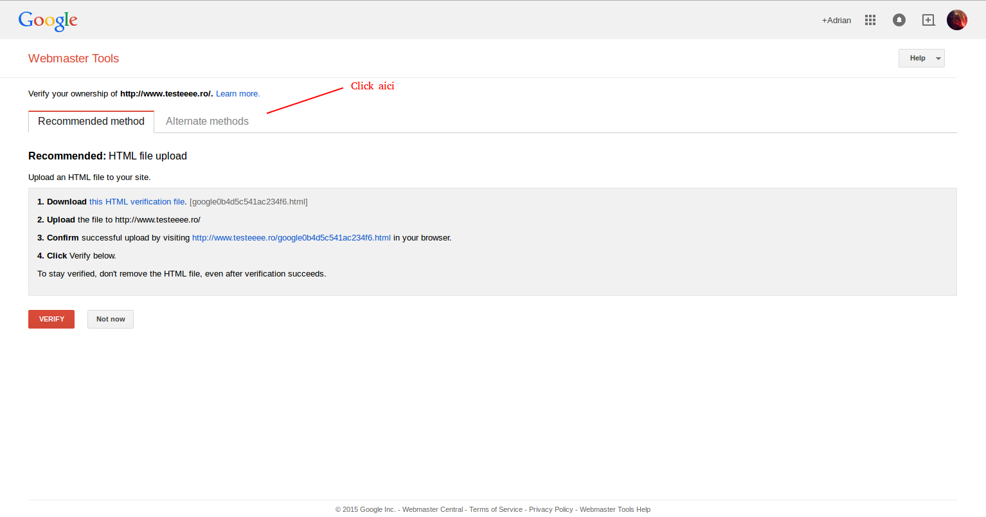Screen dimensions: 986x517
Task: Open the google0b4d5c541ac234f6.html confirmation URL
Action: (291, 238)
